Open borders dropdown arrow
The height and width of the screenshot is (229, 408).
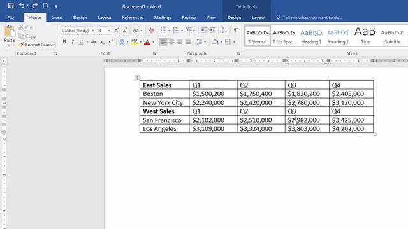[234, 42]
